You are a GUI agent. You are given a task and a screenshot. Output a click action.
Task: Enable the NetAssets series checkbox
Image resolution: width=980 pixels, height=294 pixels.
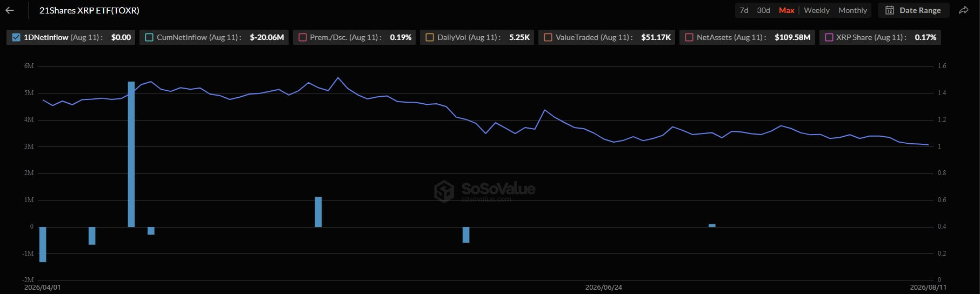(x=689, y=37)
